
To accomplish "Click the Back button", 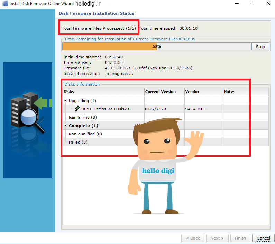I will [193, 238].
